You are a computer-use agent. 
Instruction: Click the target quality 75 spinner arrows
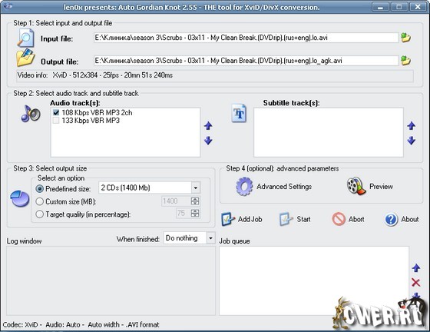click(195, 213)
